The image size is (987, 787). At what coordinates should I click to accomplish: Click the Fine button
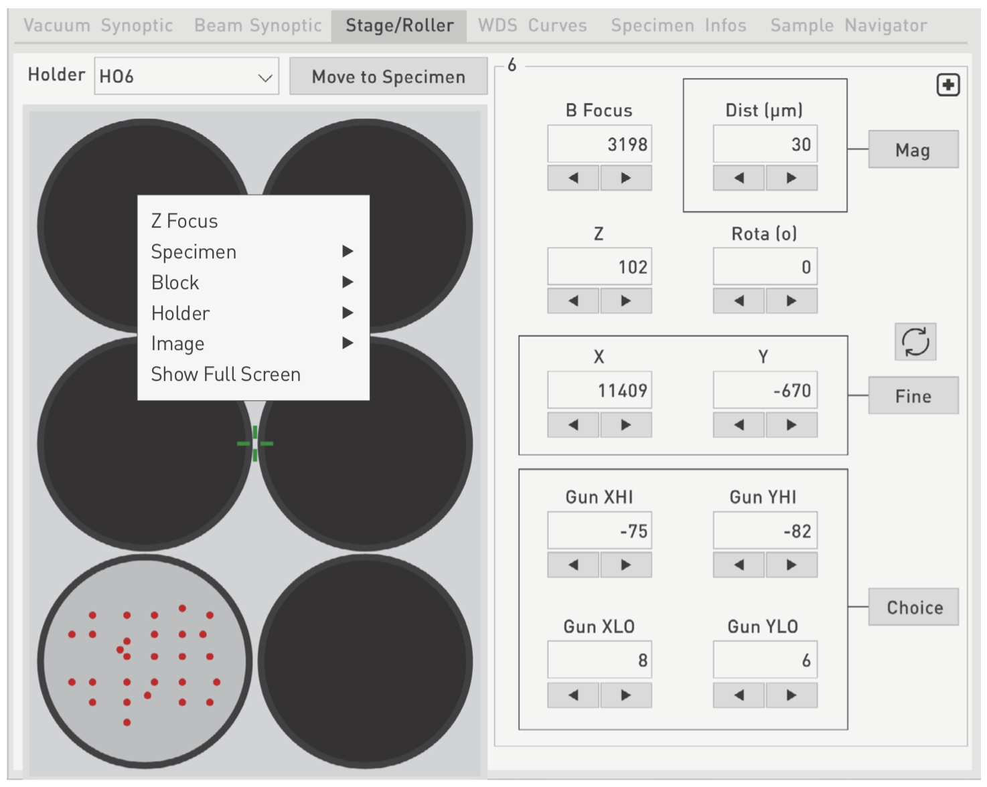coord(913,396)
